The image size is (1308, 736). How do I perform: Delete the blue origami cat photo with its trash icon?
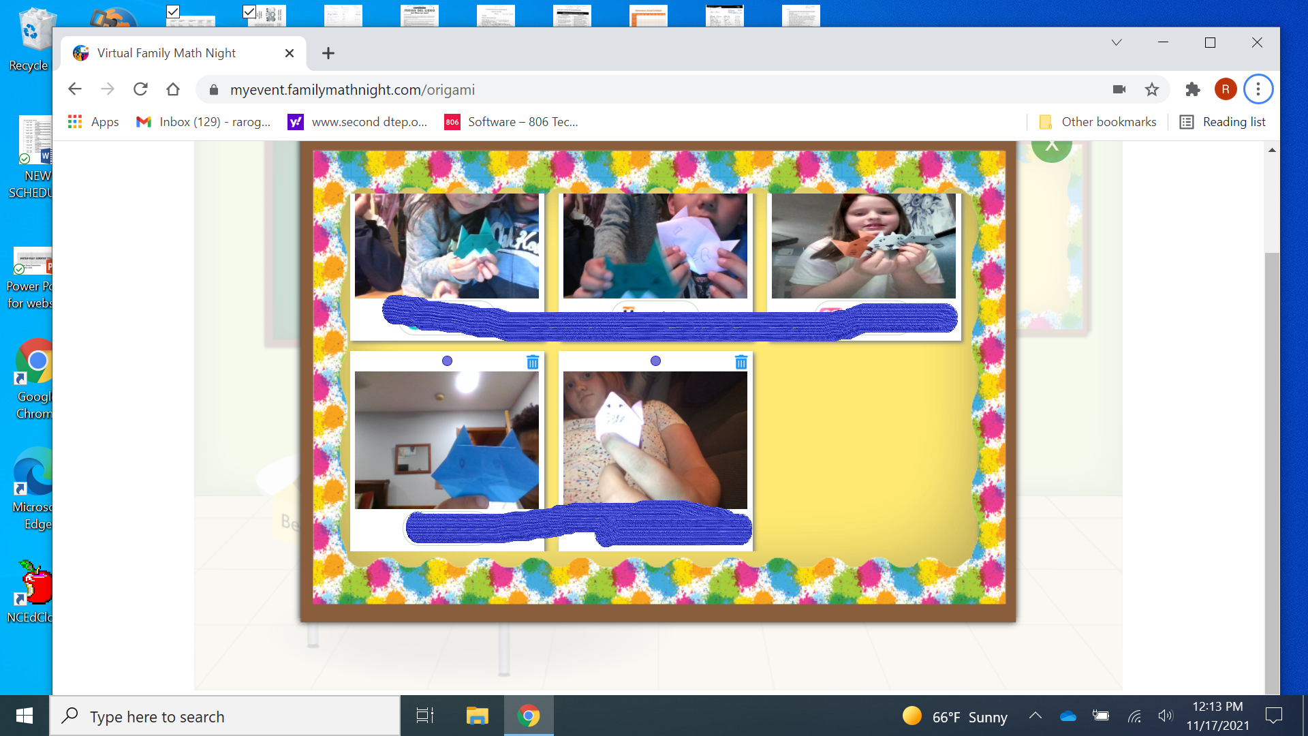[x=533, y=362]
